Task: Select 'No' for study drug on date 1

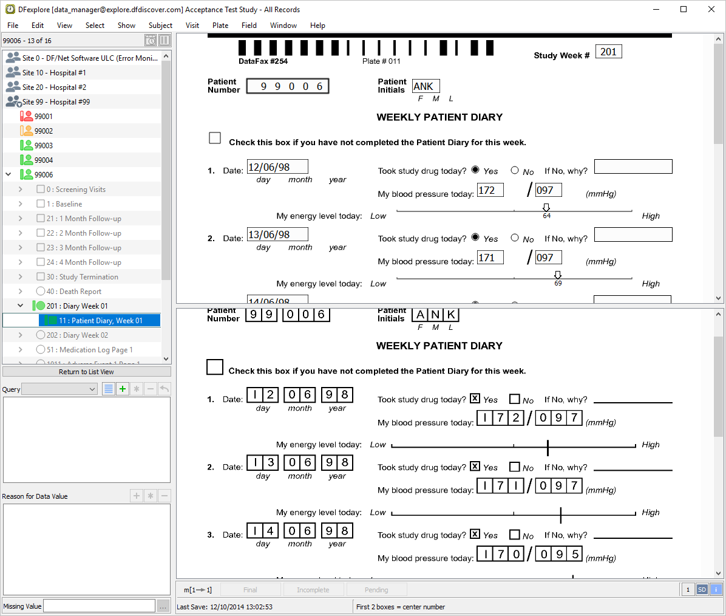Action: point(515,171)
